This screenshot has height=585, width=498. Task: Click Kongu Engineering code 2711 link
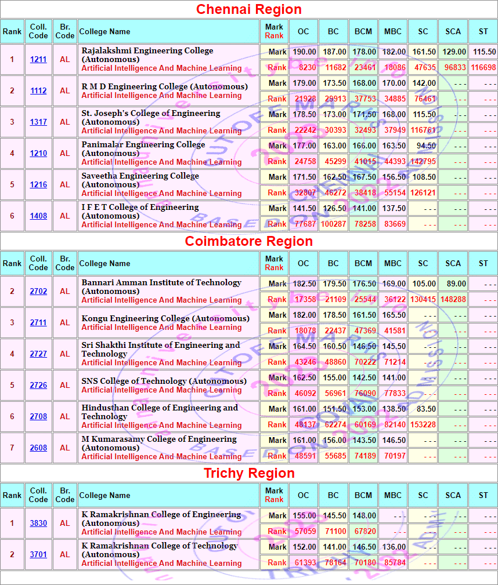point(38,323)
